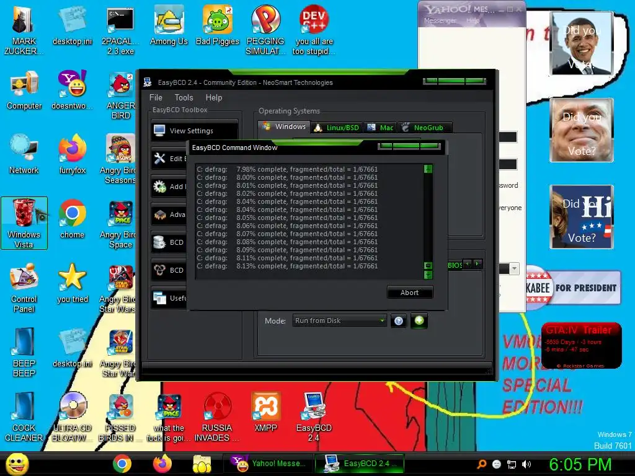Viewport: 635px width, 476px height.
Task: Switch to the Mac tab
Action: [380, 128]
